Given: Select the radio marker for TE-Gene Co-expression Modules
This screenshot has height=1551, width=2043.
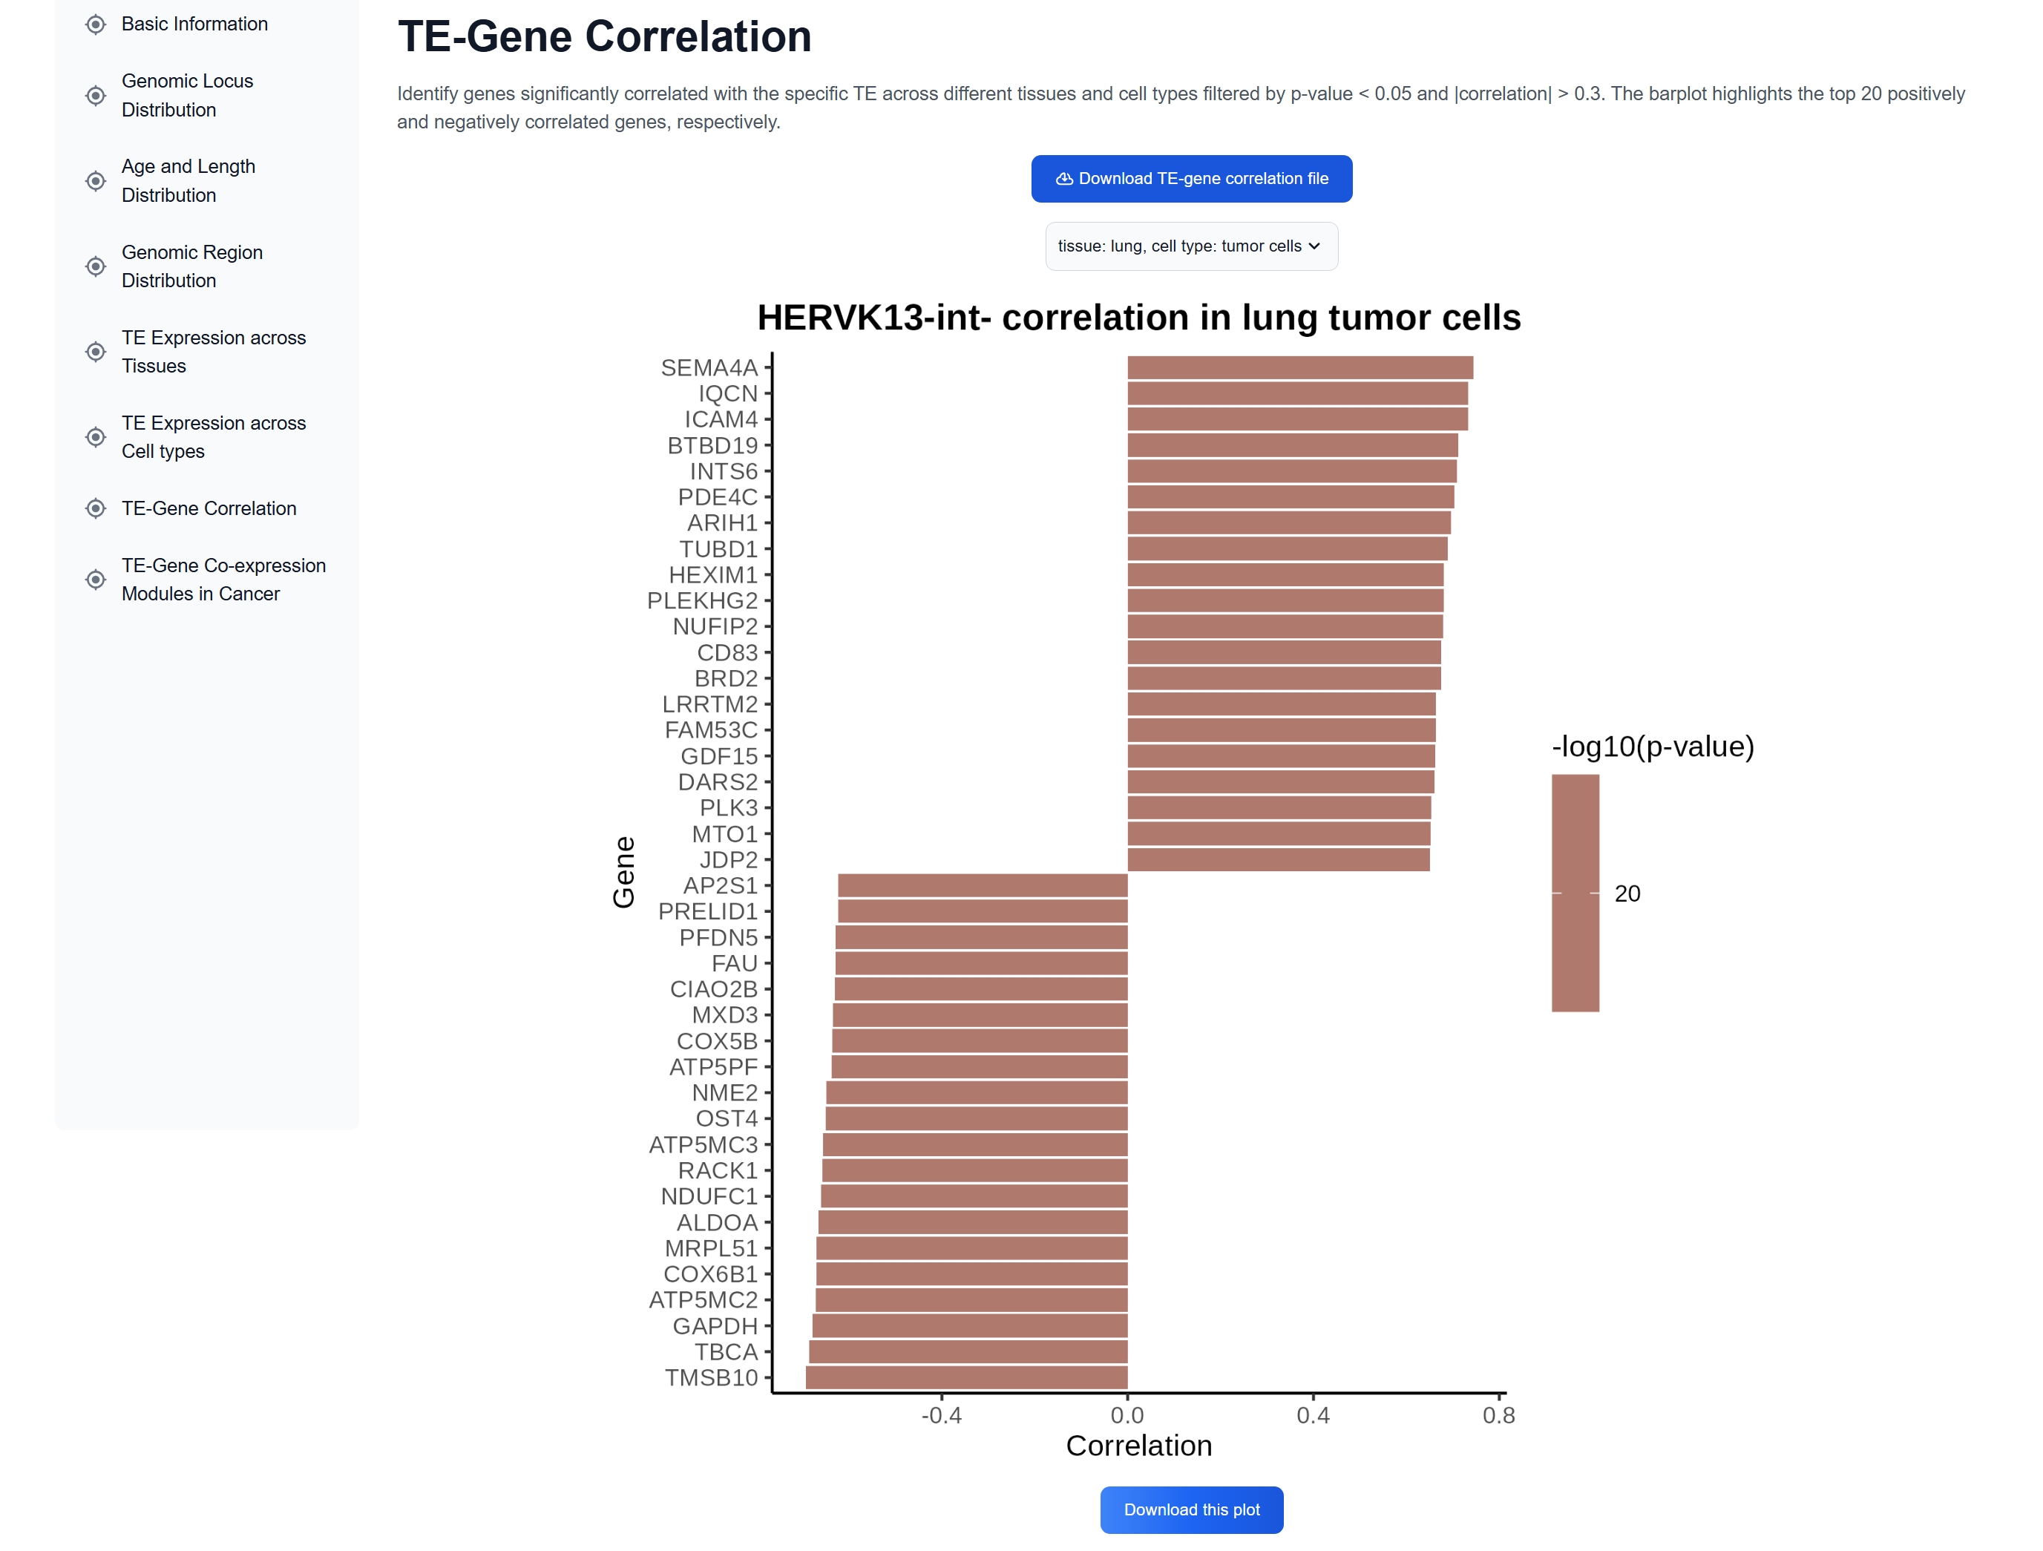Looking at the screenshot, I should [x=95, y=579].
